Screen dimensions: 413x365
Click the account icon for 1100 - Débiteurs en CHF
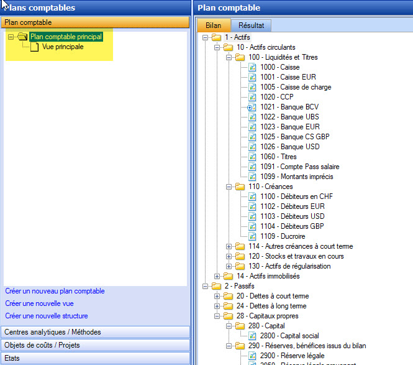[x=252, y=196]
